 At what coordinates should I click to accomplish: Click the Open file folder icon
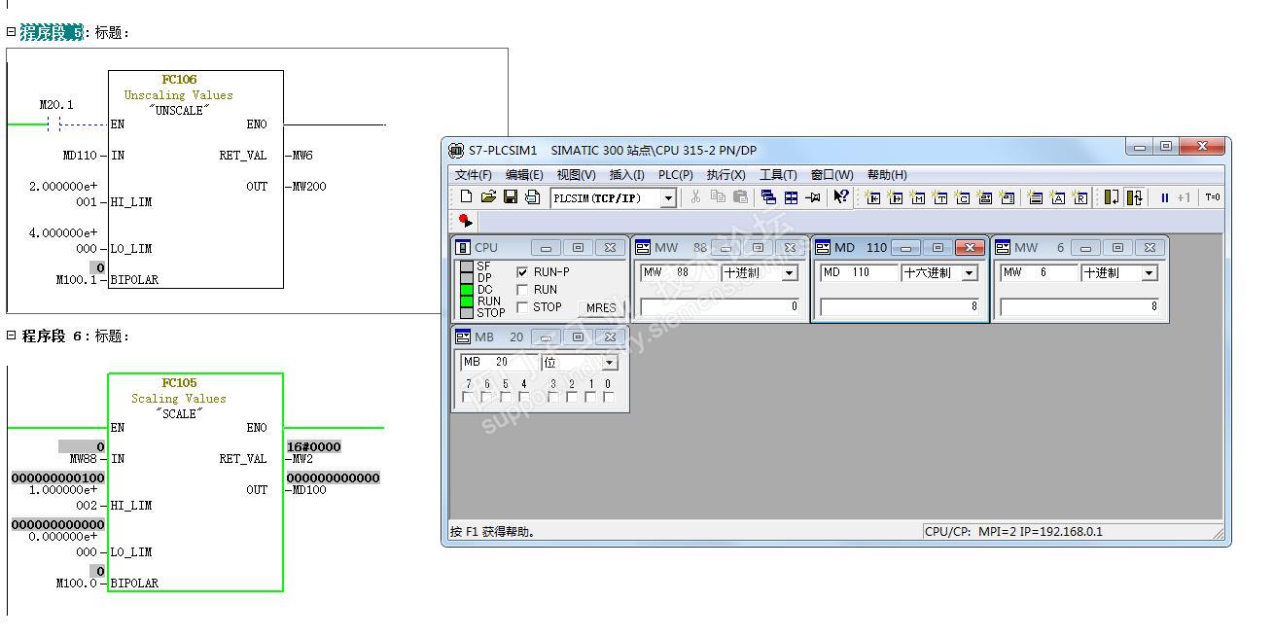click(x=488, y=197)
